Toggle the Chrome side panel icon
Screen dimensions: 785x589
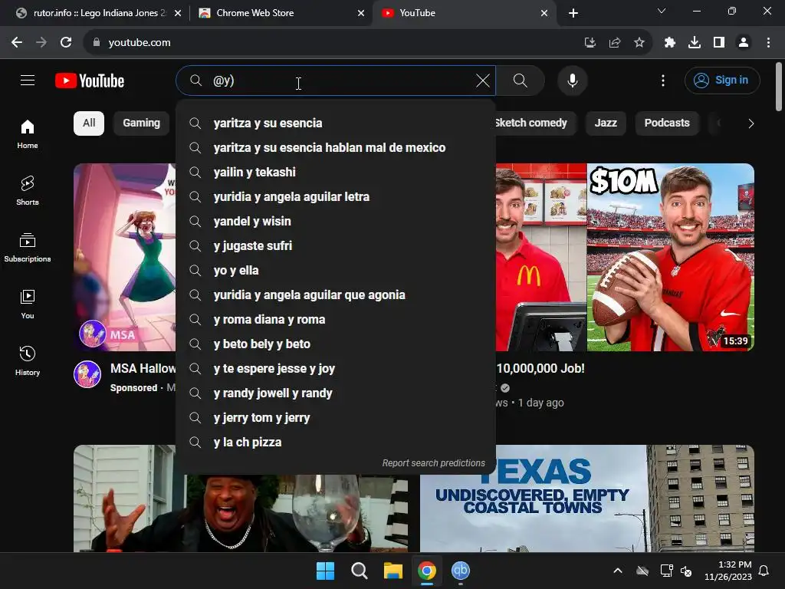pyautogui.click(x=719, y=43)
